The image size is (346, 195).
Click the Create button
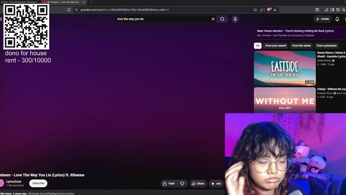(x=322, y=19)
